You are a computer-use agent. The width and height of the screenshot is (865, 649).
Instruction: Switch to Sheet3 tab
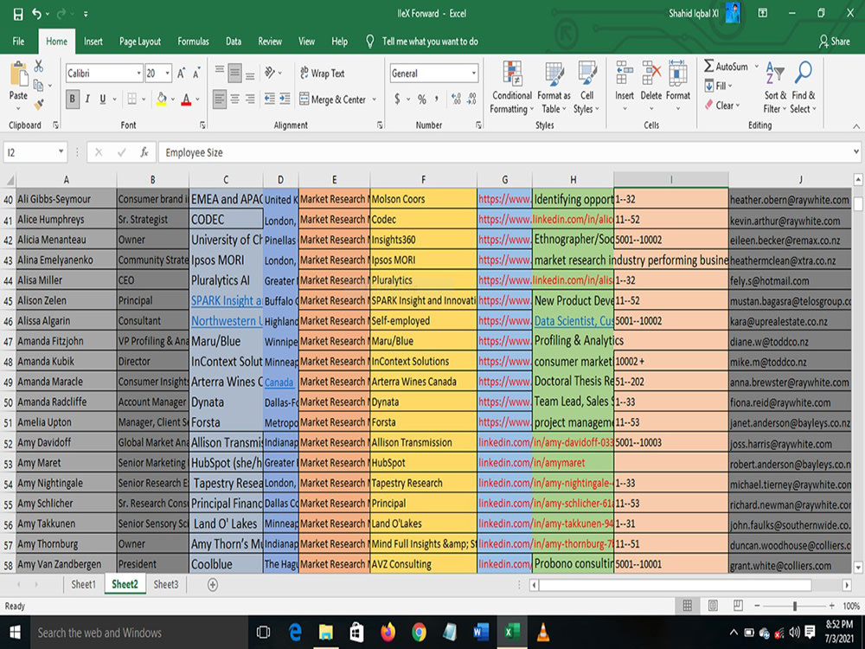point(165,584)
